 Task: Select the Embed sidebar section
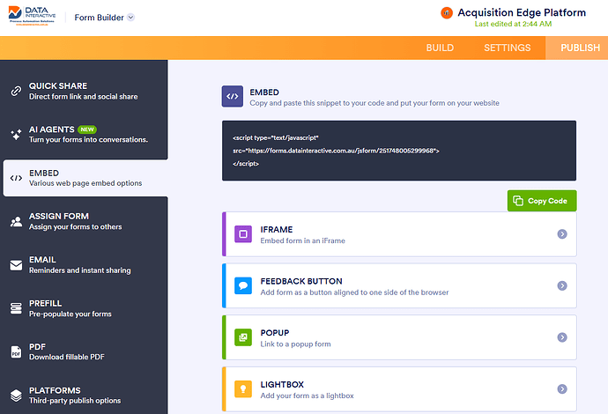click(x=85, y=178)
